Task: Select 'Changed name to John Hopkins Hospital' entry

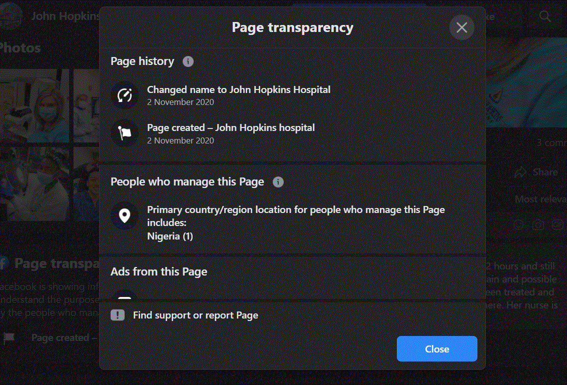Action: [239, 89]
